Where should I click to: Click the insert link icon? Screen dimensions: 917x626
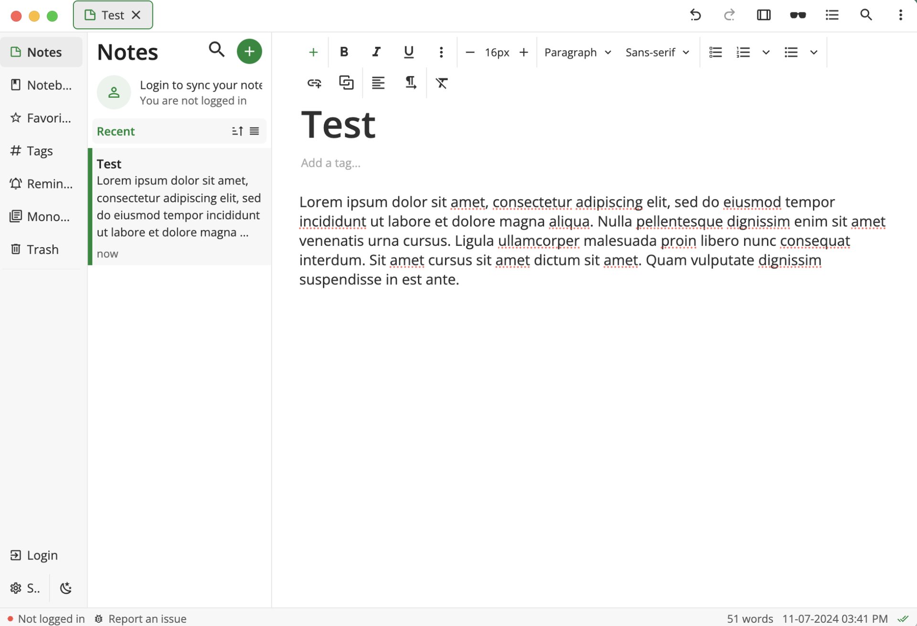point(314,83)
